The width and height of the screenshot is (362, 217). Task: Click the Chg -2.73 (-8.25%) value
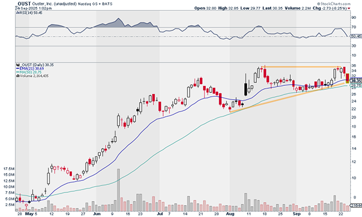(330, 8)
